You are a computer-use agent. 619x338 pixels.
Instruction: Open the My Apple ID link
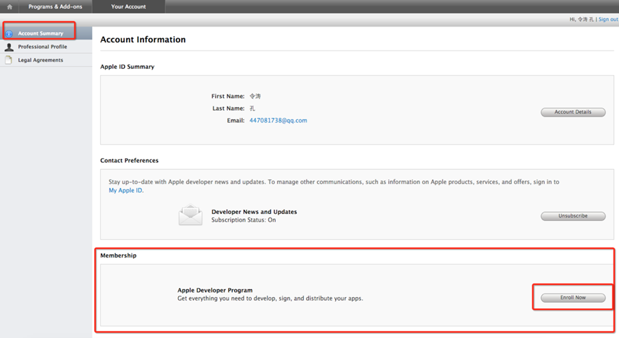tap(126, 191)
